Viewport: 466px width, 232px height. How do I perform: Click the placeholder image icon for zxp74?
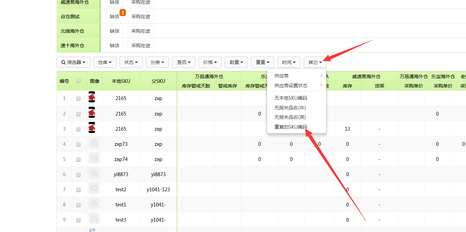pos(94,158)
